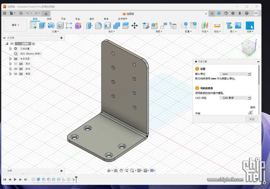The image size is (270, 189).
Task: Open the CAD 体验 dropdown
Action: (x=235, y=98)
